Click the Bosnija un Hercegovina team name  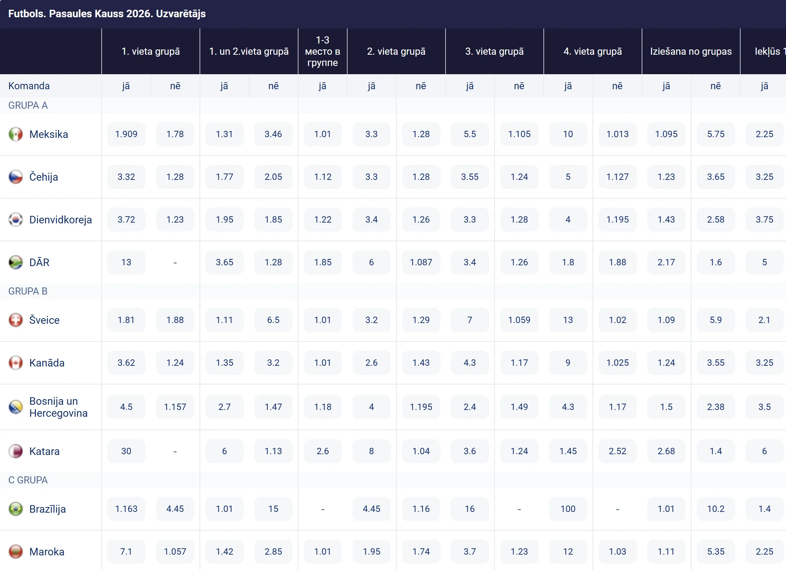pyautogui.click(x=58, y=407)
